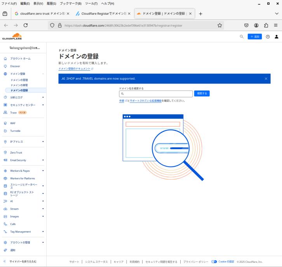Click the URL address bar
This screenshot has height=267, width=282.
136,26
